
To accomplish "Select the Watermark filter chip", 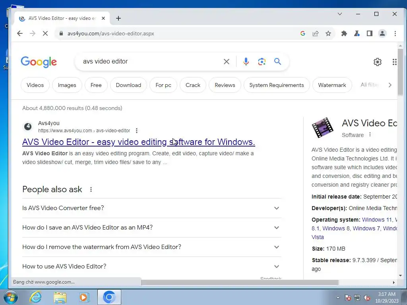I will point(332,85).
